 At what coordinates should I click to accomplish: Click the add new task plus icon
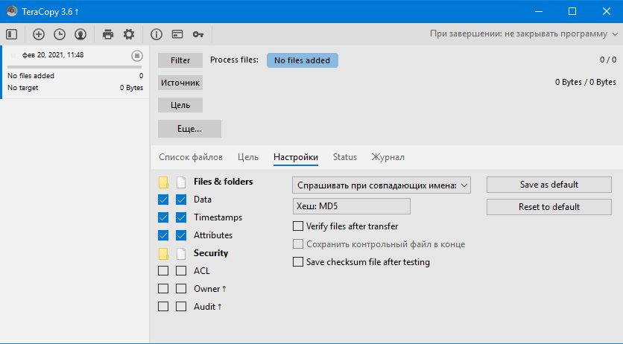pos(39,34)
